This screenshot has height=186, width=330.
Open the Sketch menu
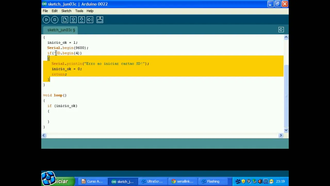pos(66,11)
